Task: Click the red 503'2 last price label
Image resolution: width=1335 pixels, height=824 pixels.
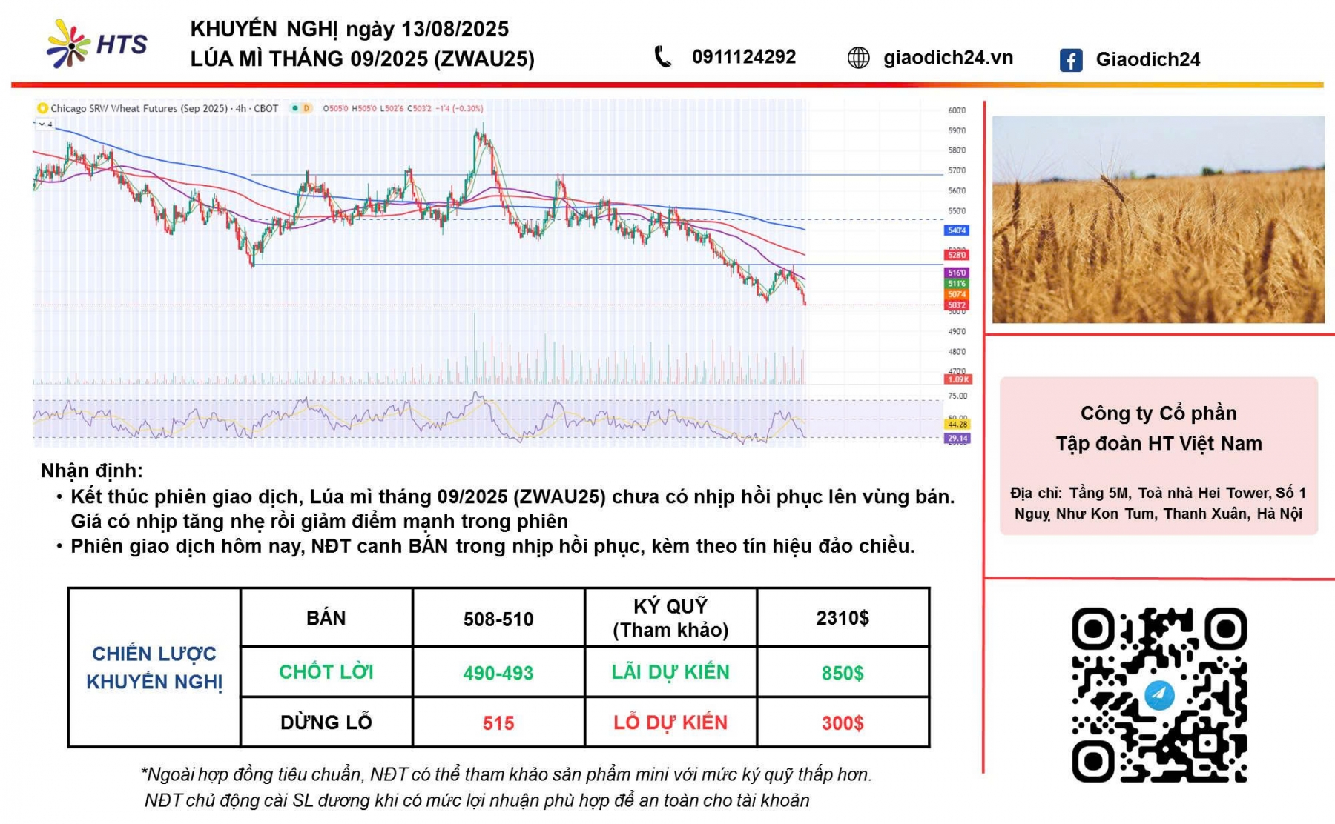Action: tap(957, 305)
